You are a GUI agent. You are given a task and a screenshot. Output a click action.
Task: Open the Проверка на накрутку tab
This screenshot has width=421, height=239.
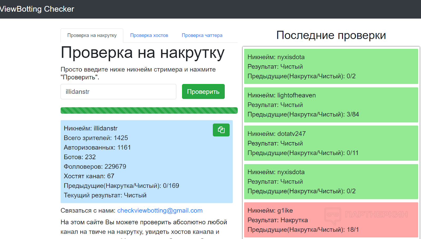[92, 35]
